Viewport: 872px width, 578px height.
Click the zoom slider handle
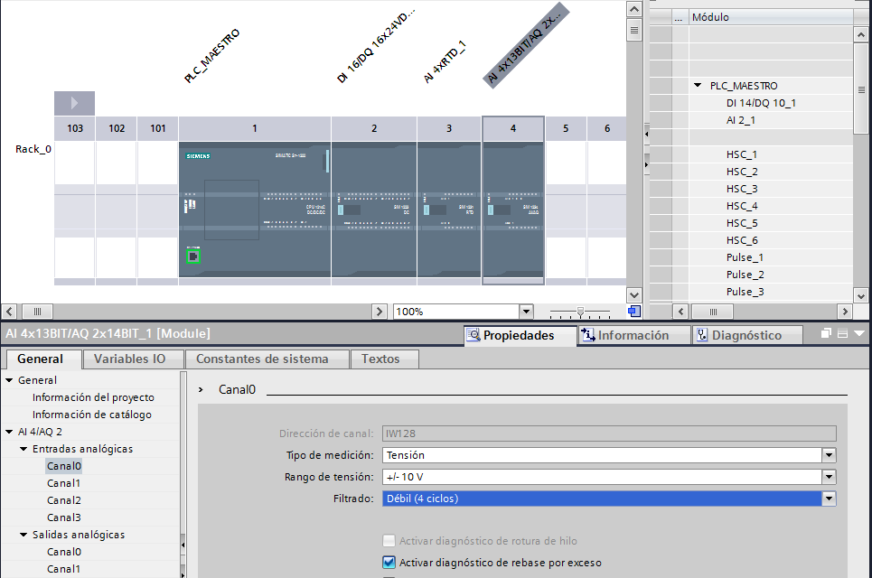click(580, 312)
